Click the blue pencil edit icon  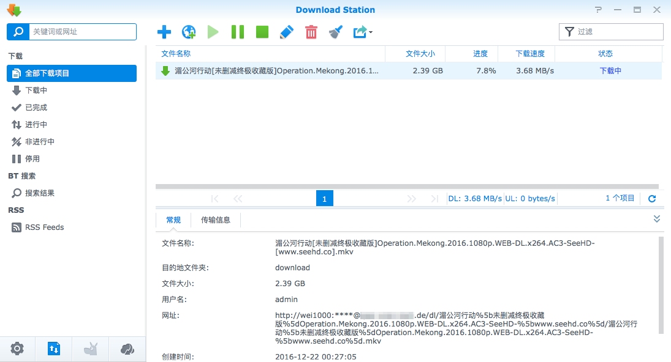tap(287, 32)
